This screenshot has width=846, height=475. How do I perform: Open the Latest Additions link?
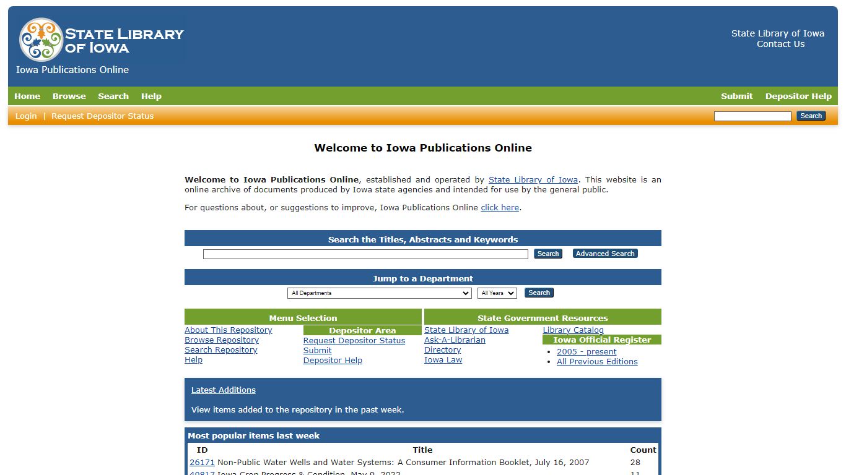tap(224, 390)
